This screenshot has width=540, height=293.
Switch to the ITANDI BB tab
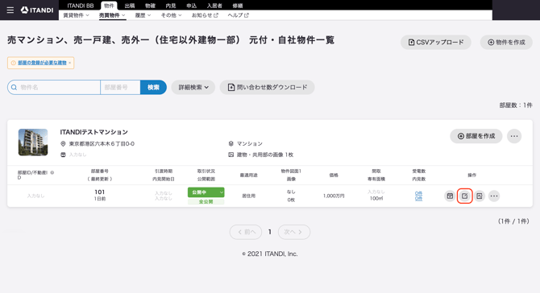point(81,6)
